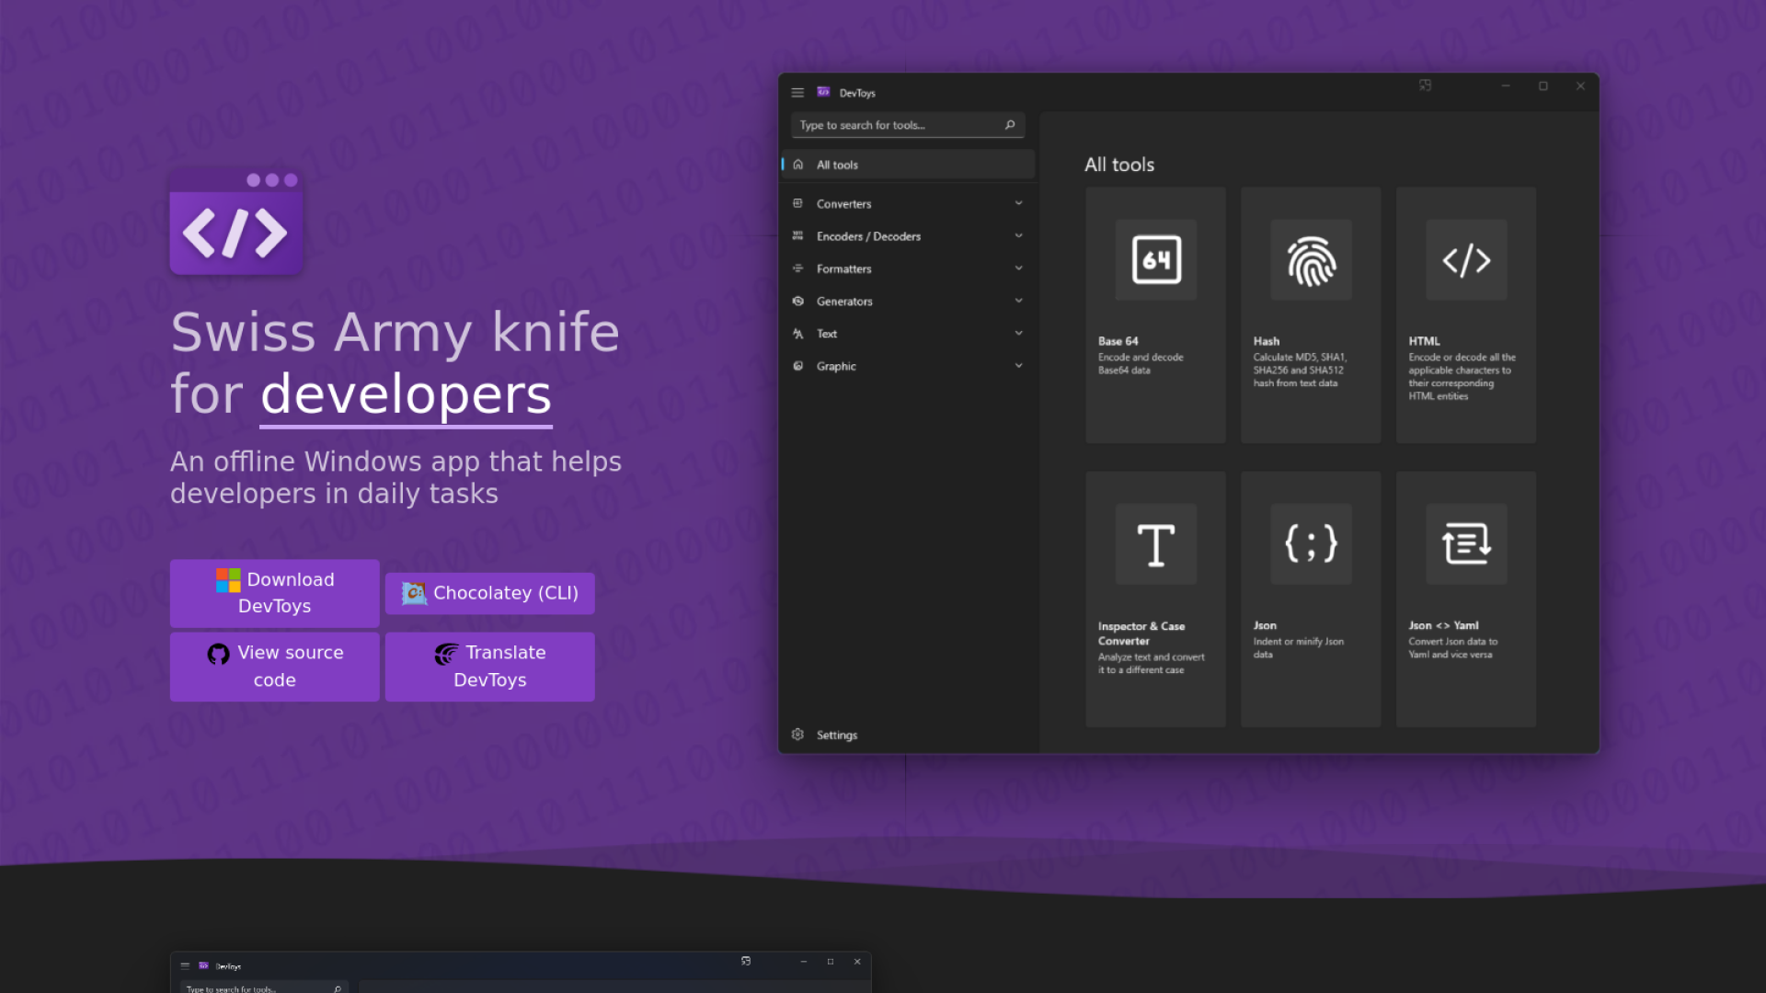
Task: Click the Encoders / Decoders sidebar icon
Action: pyautogui.click(x=798, y=236)
